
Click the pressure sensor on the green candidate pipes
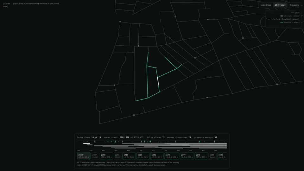tap(156, 68)
